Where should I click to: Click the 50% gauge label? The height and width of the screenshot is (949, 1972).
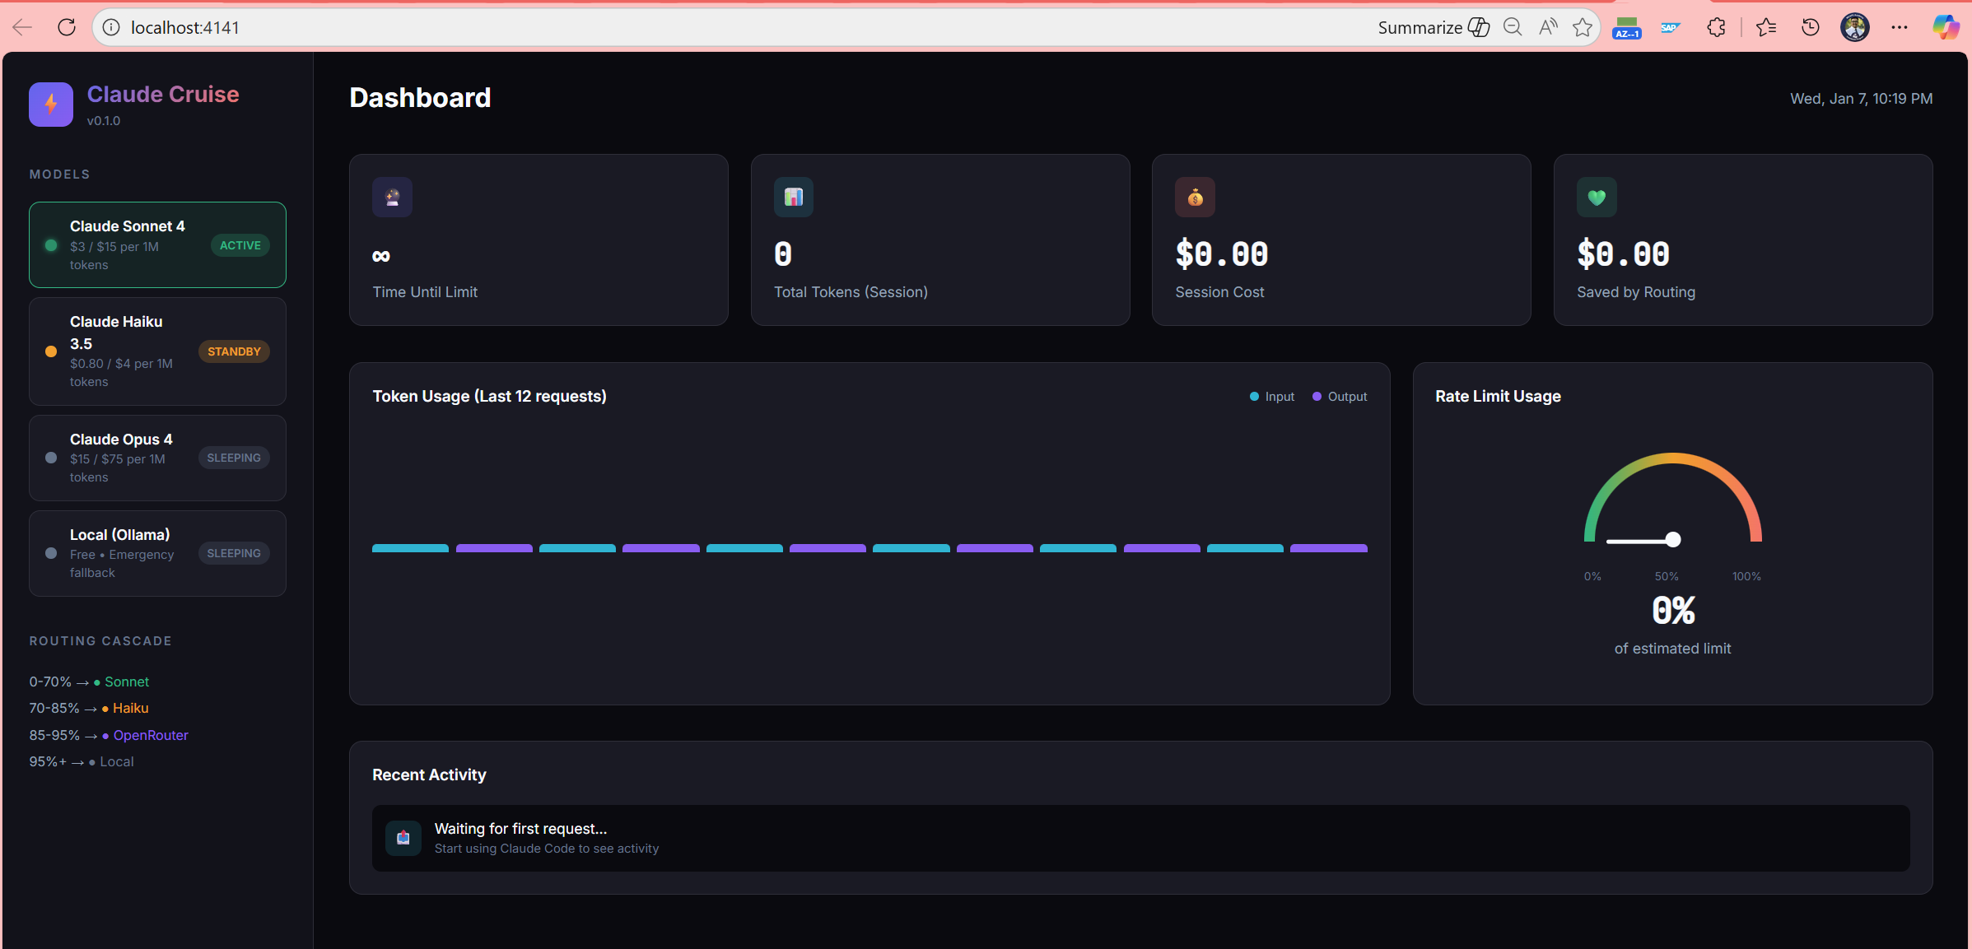(x=1667, y=576)
